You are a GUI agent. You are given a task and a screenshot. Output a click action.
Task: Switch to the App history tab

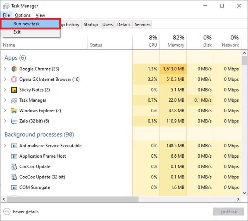(70, 24)
